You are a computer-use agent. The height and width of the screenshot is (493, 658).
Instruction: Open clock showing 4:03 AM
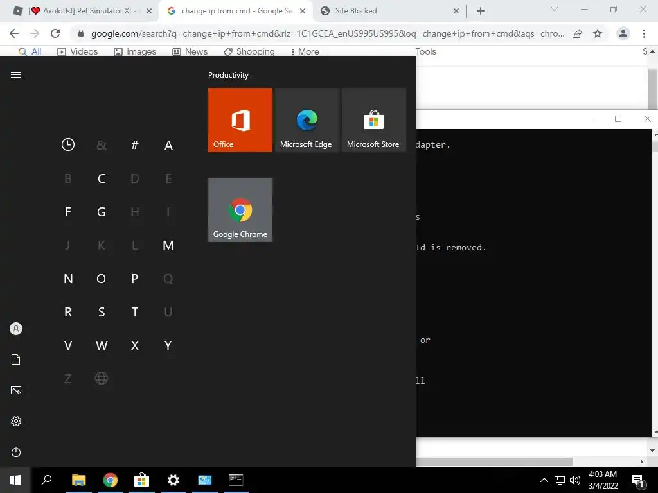tap(603, 480)
